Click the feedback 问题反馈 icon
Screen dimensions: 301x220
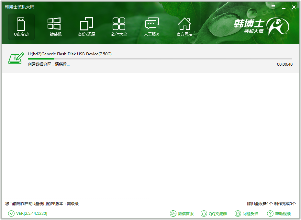click(x=238, y=214)
